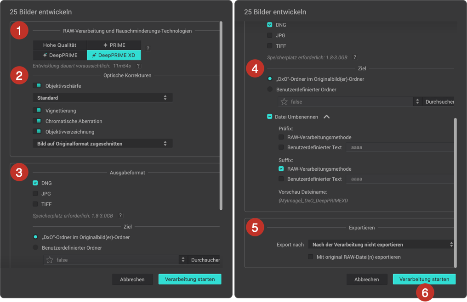Open the Standard sharpness dropdown
The image size is (467, 302).
(103, 98)
